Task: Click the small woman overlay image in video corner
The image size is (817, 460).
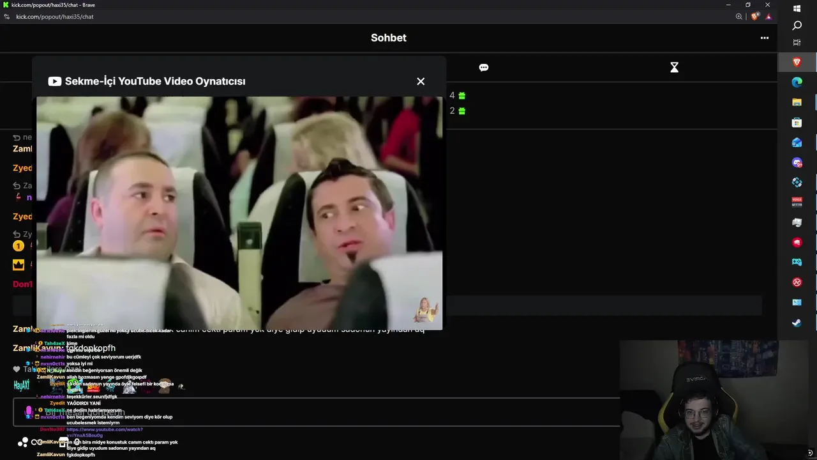Action: [x=426, y=309]
